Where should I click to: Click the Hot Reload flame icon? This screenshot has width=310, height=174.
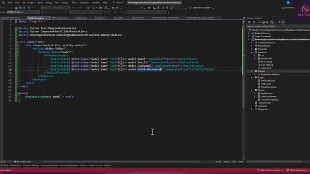pyautogui.click(x=88, y=8)
